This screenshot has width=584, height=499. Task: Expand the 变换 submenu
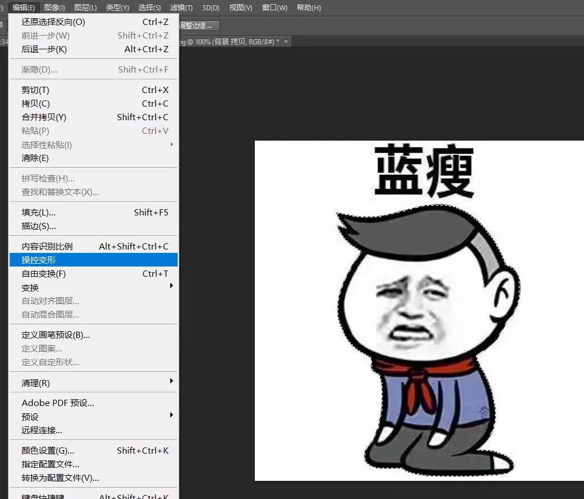pyautogui.click(x=94, y=287)
